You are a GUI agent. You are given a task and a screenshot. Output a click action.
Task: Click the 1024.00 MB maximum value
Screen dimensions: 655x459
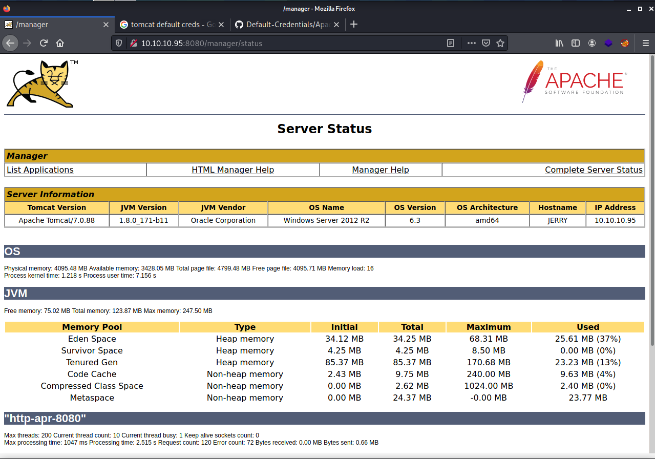(x=489, y=386)
